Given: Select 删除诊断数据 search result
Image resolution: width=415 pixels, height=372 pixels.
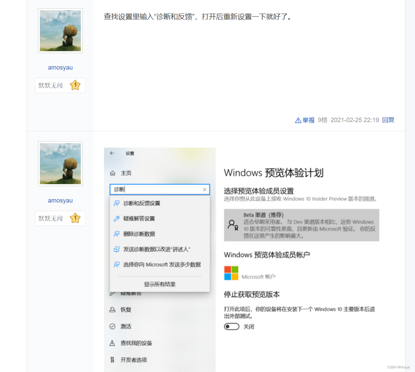Looking at the screenshot, I should (160, 234).
